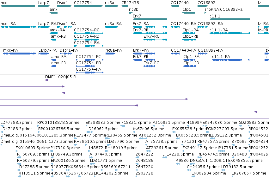The width and height of the screenshot is (269, 178).
Task: Select the AT25738.5prime label
Action: click(162, 142)
